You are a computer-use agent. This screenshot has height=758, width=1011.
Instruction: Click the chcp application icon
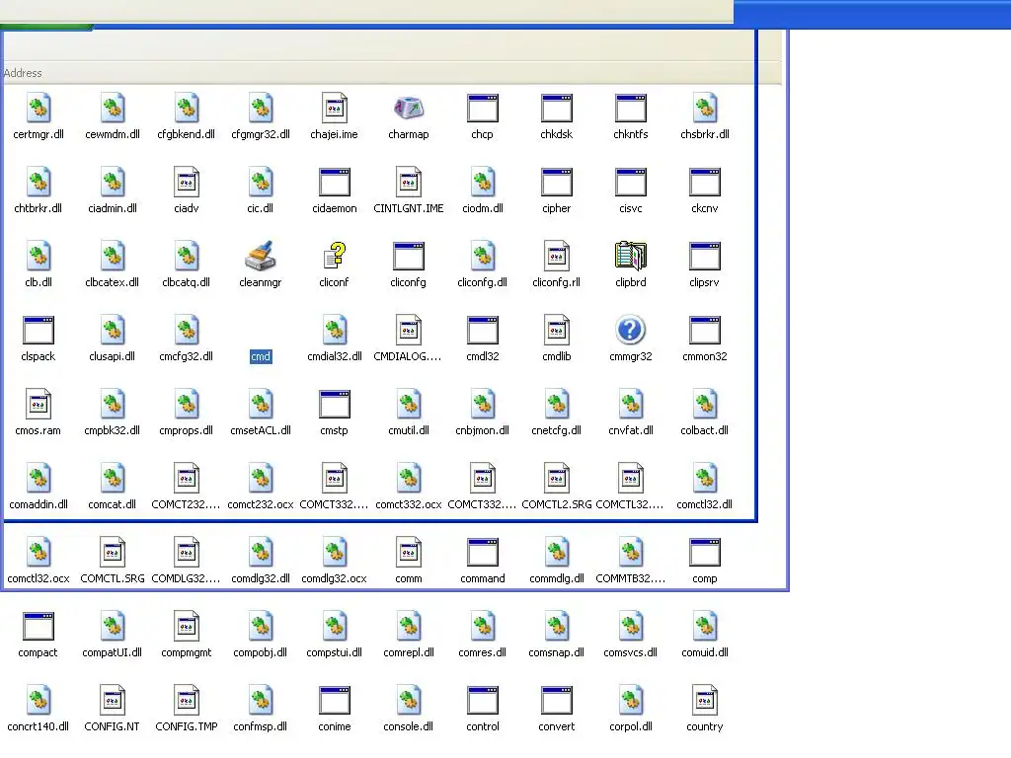click(x=482, y=108)
